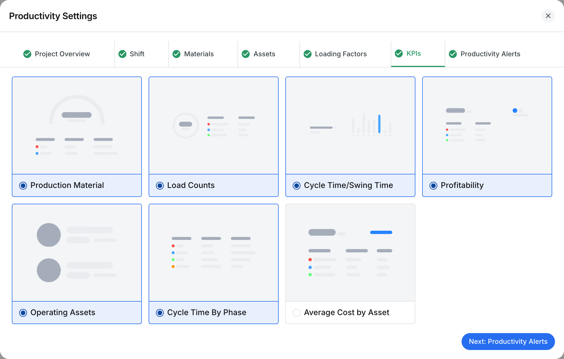
Task: Switch to the Shift tab
Action: (x=142, y=54)
